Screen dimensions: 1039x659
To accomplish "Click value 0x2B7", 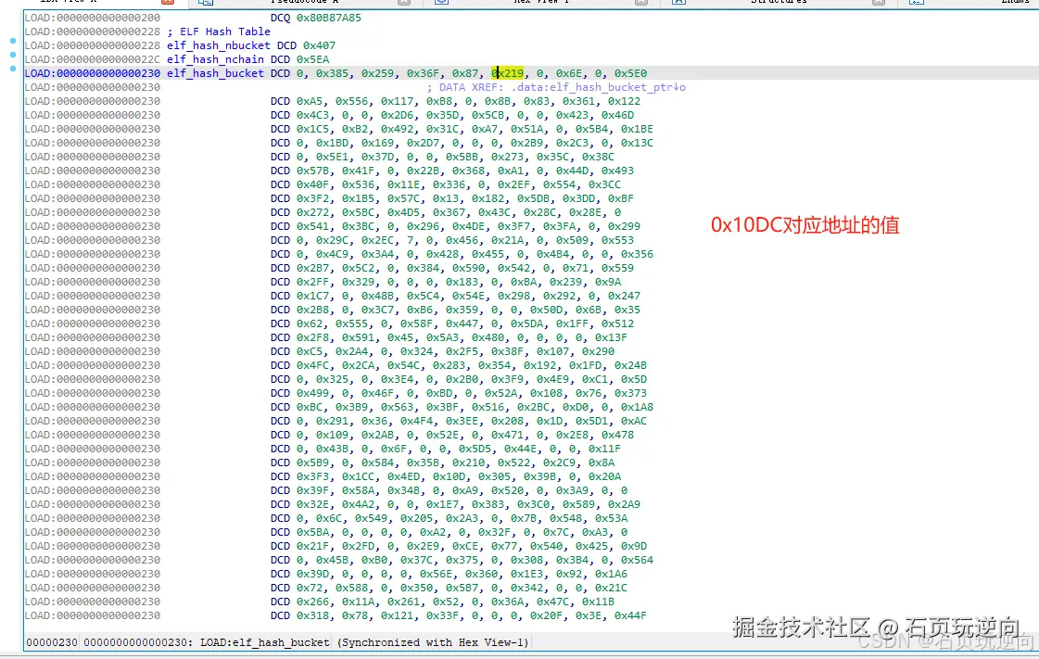I will tap(312, 268).
